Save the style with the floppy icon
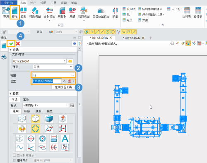Viewport: 207px width, 163px height. pos(72,105)
